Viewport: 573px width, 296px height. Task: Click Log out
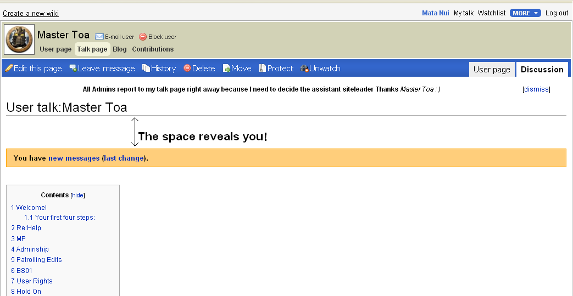(x=557, y=13)
